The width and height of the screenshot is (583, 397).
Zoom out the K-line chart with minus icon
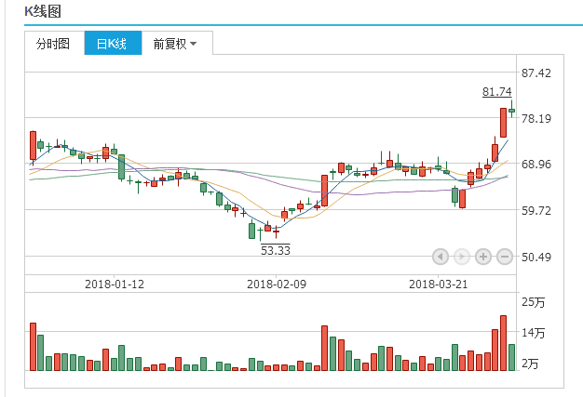[505, 257]
